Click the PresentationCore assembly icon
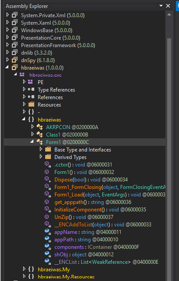 [15, 37]
